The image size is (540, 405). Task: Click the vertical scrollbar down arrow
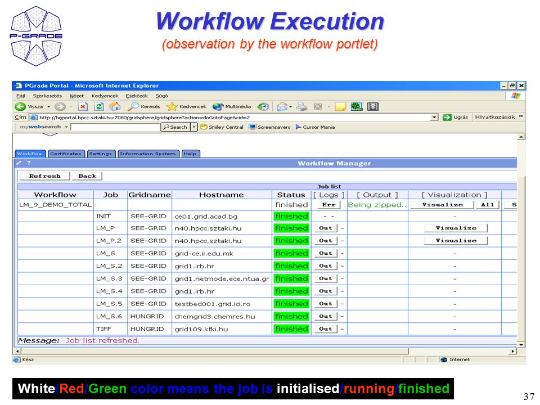click(x=521, y=344)
